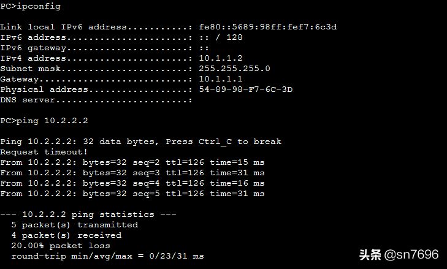Image resolution: width=447 pixels, height=269 pixels.
Task: Click the seq=5 reply line
Action: pos(132,194)
